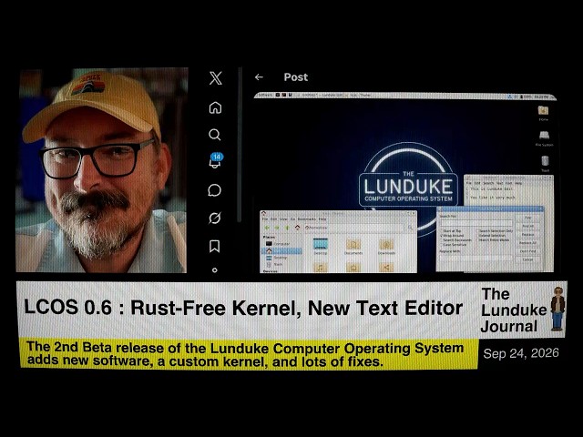Click the Post header title
Viewport: 583px width, 437px height.
click(295, 76)
